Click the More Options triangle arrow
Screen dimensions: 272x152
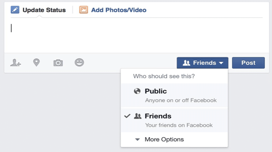click(x=137, y=139)
